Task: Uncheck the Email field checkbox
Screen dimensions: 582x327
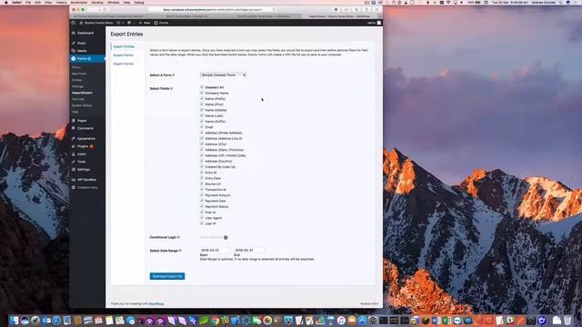Action: tap(202, 127)
